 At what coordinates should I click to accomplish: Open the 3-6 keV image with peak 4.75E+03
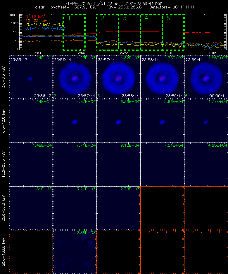162,77
